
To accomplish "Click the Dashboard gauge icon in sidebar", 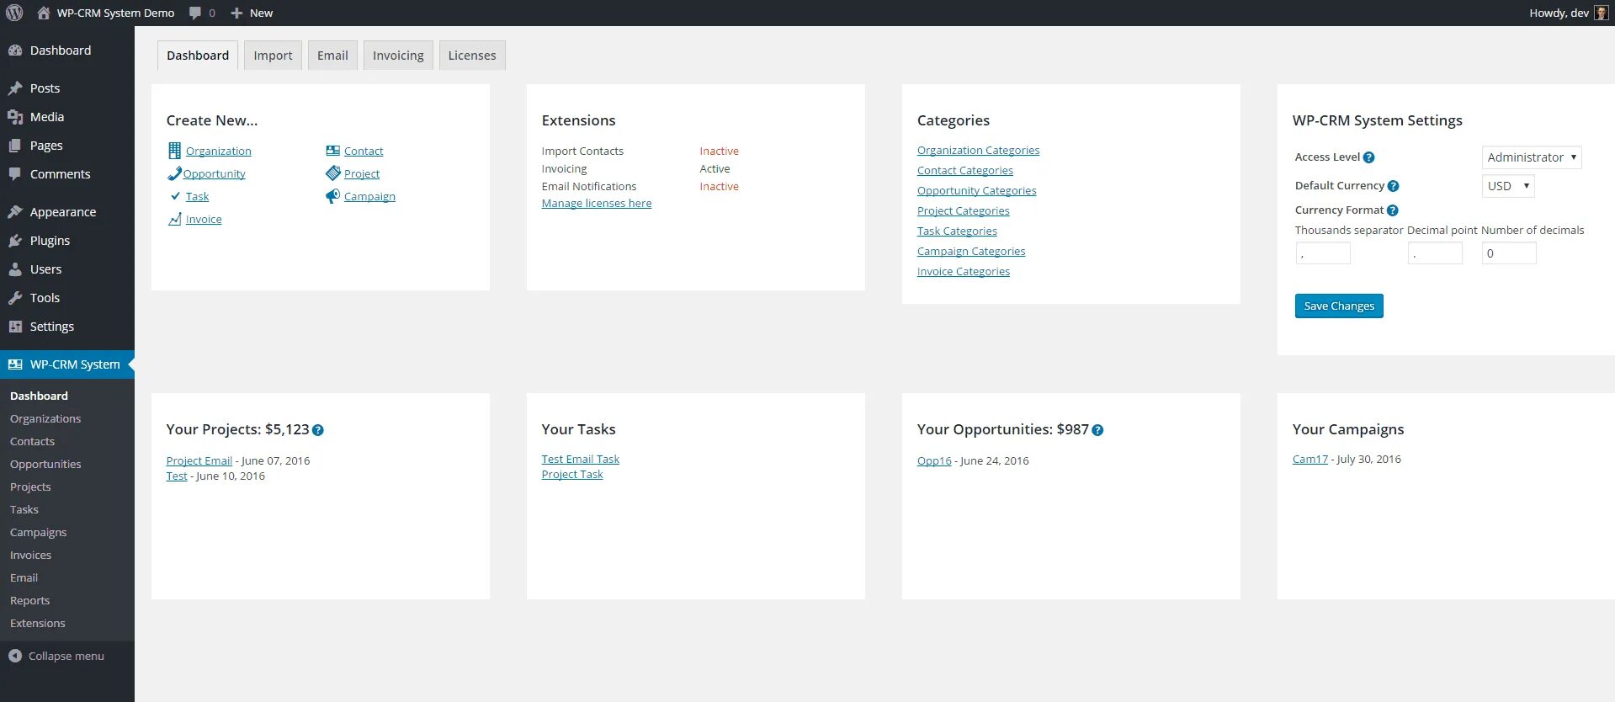I will (x=15, y=51).
